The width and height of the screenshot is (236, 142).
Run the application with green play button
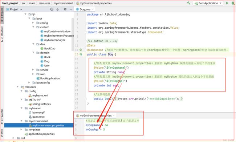pyautogui.click(x=227, y=3)
